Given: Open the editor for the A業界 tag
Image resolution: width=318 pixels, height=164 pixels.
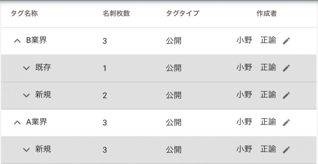Looking at the screenshot, I should [x=286, y=123].
